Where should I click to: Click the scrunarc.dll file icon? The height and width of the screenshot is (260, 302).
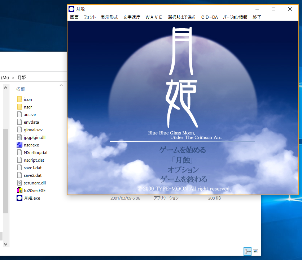coord(19,183)
